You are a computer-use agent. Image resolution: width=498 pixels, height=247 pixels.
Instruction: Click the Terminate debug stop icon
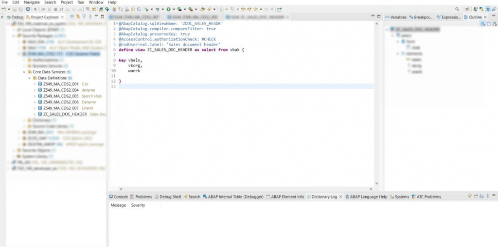click(x=55, y=9)
